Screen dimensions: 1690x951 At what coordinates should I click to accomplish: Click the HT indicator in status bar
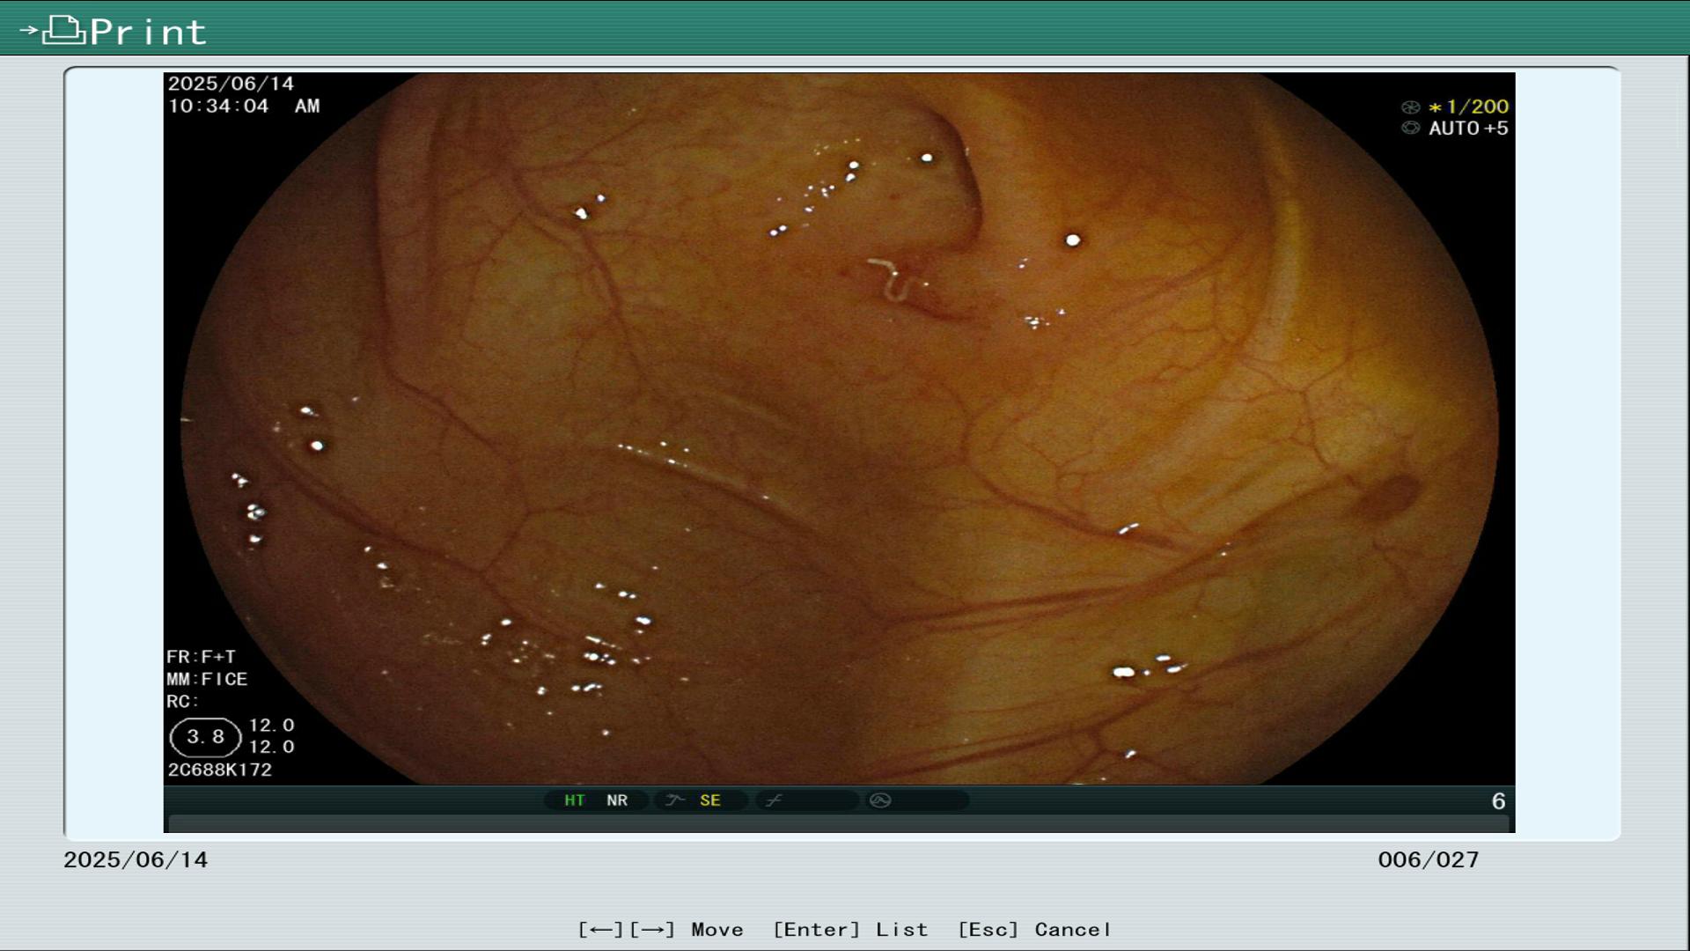(575, 800)
